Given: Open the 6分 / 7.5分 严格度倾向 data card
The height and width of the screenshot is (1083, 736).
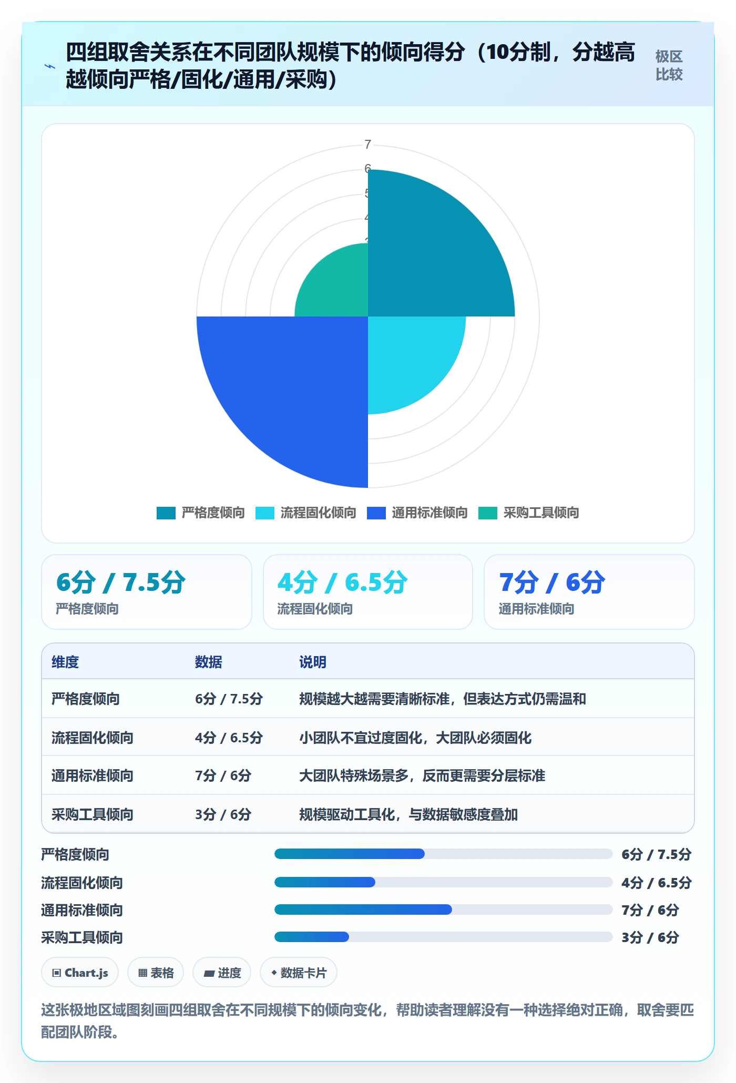Looking at the screenshot, I should tap(147, 592).
